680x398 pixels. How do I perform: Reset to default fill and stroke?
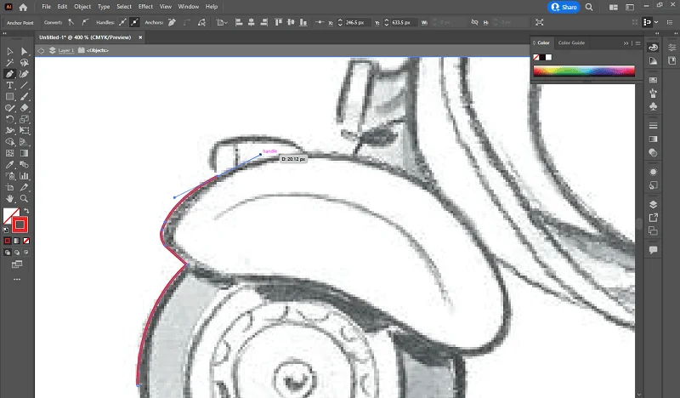pos(6,230)
